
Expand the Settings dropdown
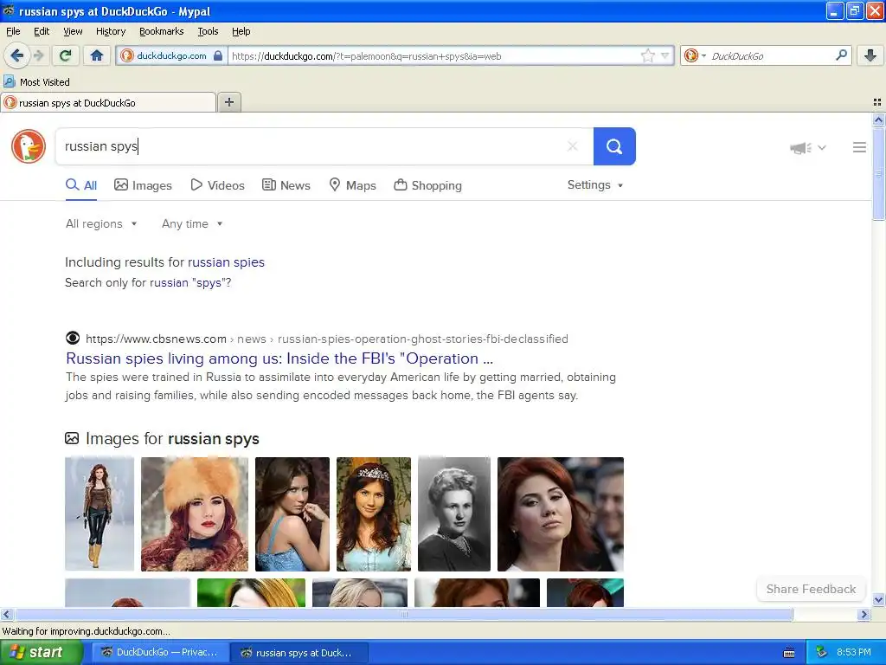(x=595, y=185)
